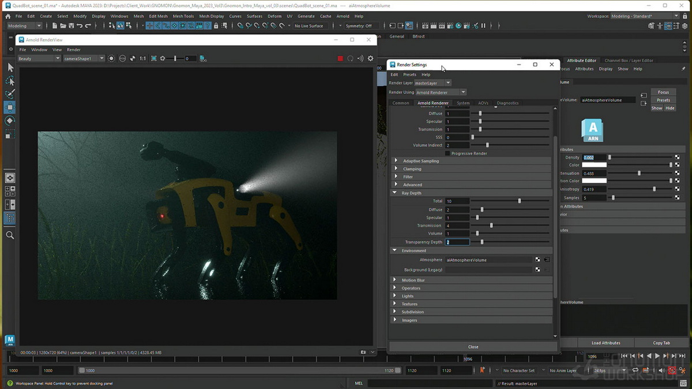Refresh the render in Arnold RenderView
Viewport: 692px width, 389px height.
pos(350,58)
